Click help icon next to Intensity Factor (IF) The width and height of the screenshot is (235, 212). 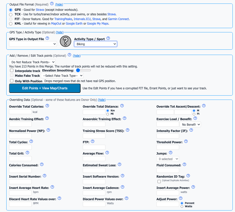(x=191, y=130)
